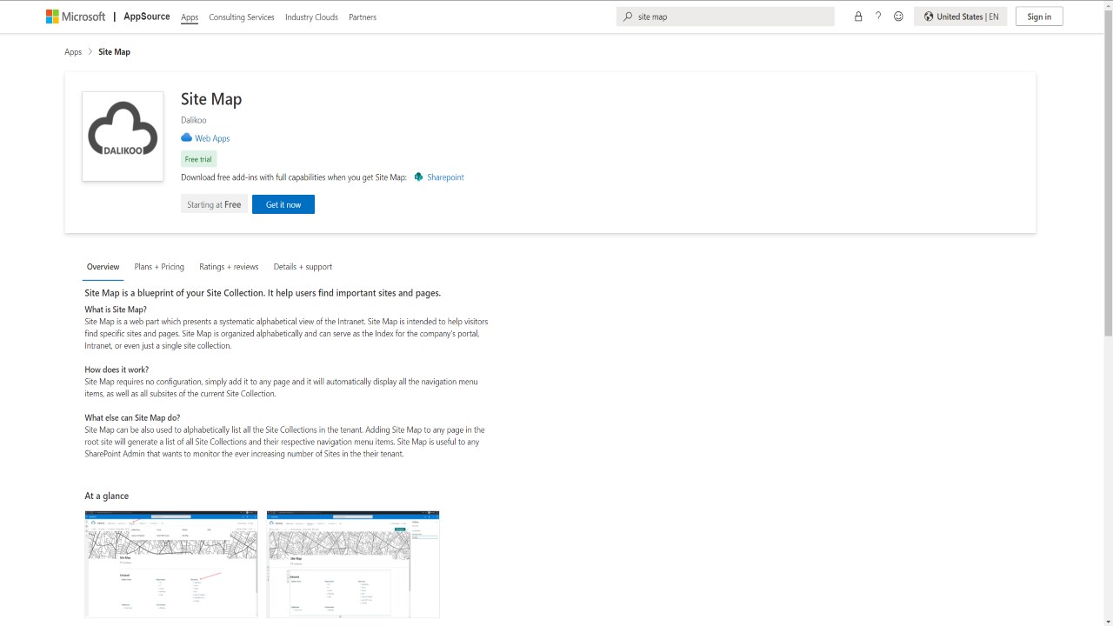
Task: Open the Sharepoint add-in link
Action: pos(445,177)
